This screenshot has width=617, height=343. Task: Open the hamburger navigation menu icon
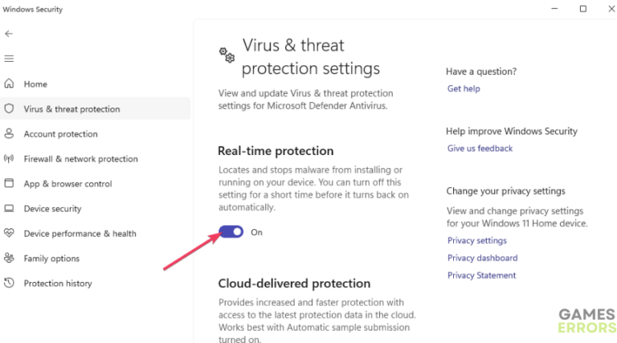[9, 59]
